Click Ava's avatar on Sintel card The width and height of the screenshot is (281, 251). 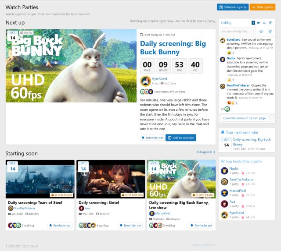(x=81, y=208)
